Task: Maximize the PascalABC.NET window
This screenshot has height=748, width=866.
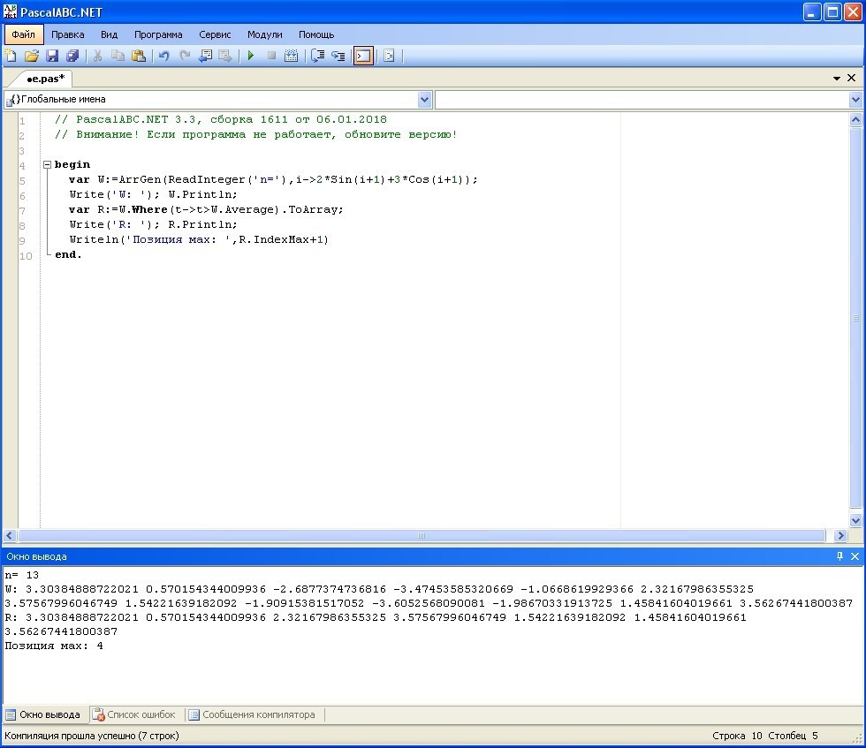Action: click(x=832, y=12)
